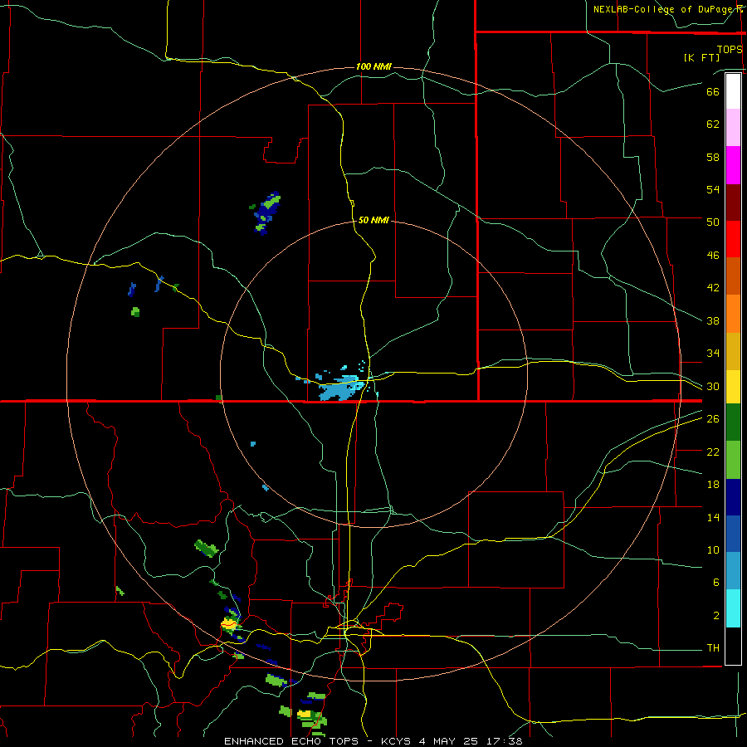Click the light green legend swatch

[x=733, y=460]
